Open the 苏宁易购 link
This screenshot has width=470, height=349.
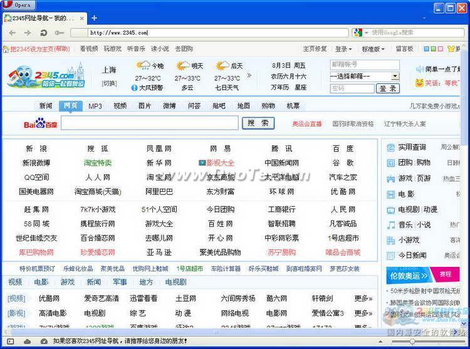282,253
